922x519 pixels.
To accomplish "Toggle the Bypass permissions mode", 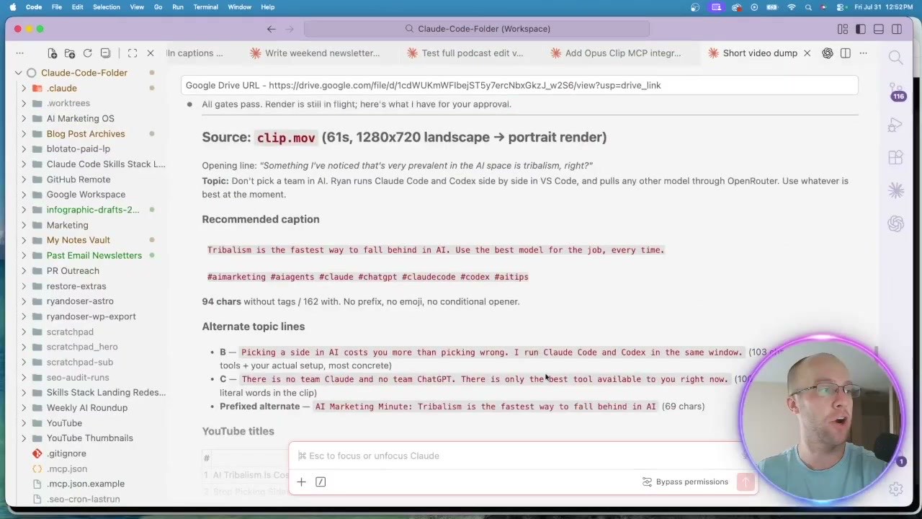I will [685, 482].
